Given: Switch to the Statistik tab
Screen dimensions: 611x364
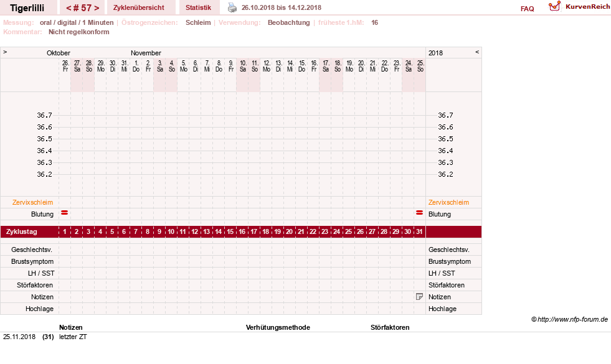Looking at the screenshot, I should pyautogui.click(x=198, y=7).
